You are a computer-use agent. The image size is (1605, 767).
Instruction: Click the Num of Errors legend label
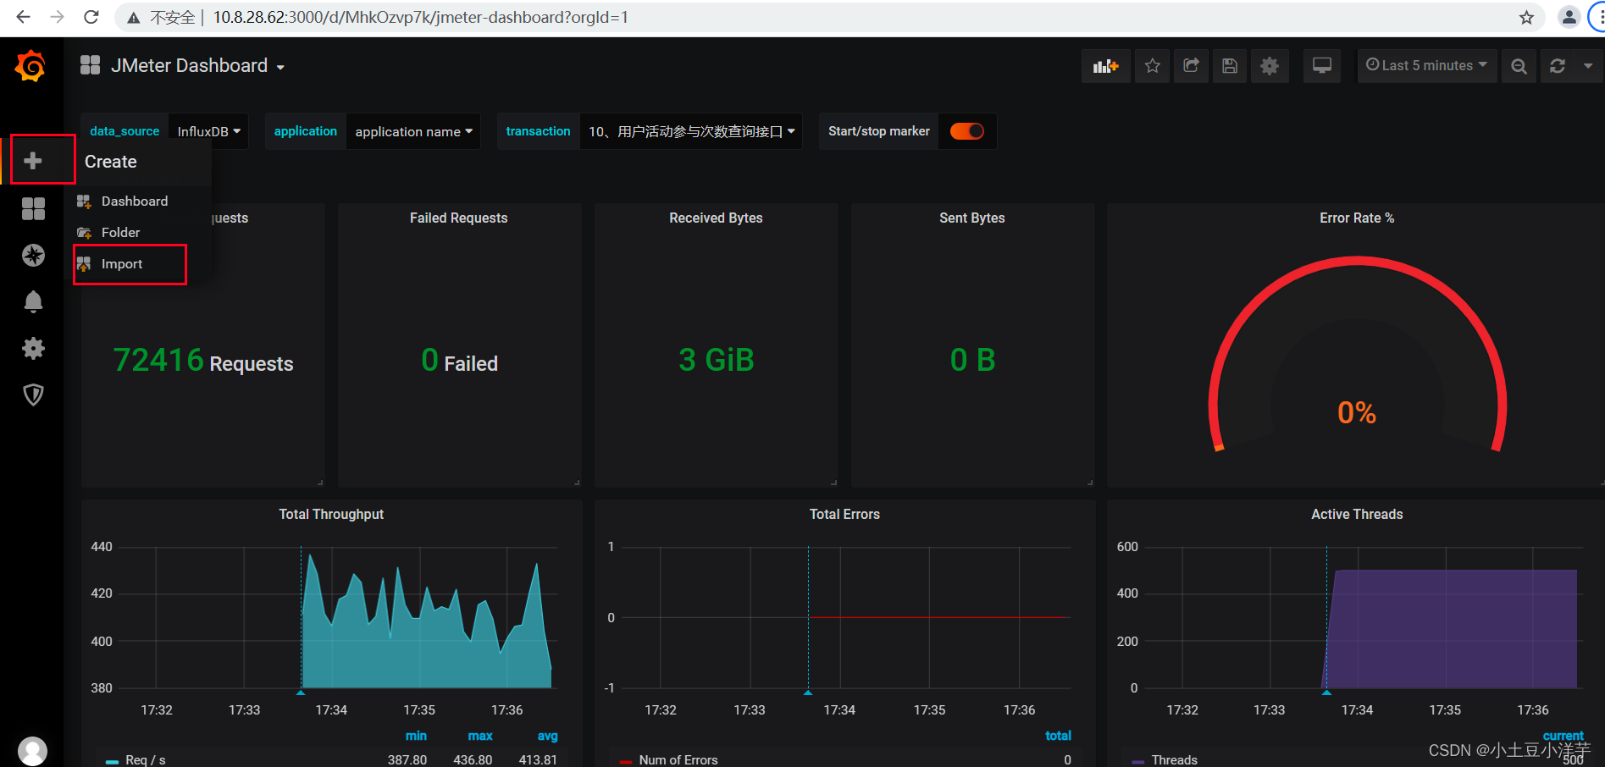pos(678,760)
